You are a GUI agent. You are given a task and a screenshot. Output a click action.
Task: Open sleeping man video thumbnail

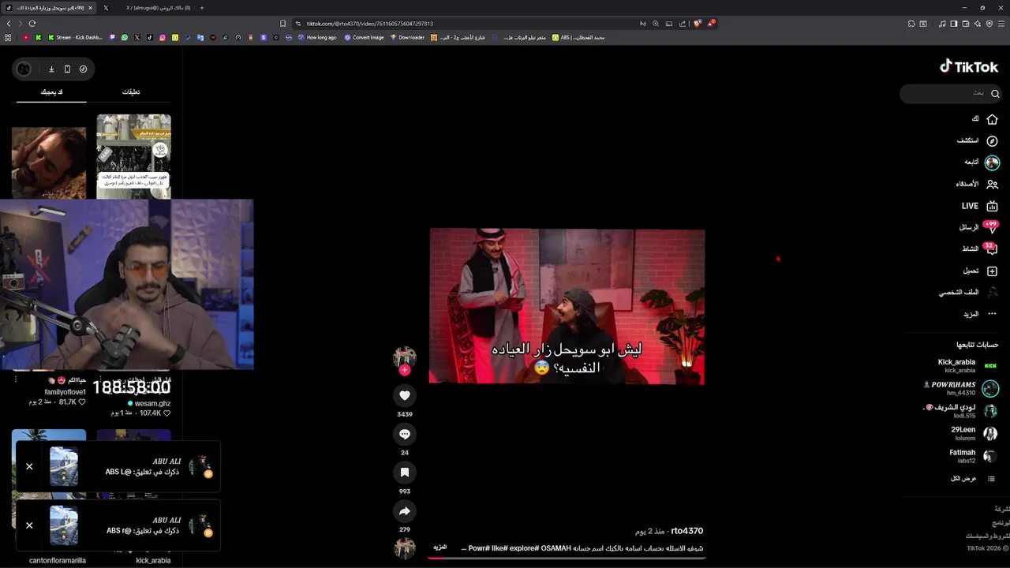tap(49, 163)
